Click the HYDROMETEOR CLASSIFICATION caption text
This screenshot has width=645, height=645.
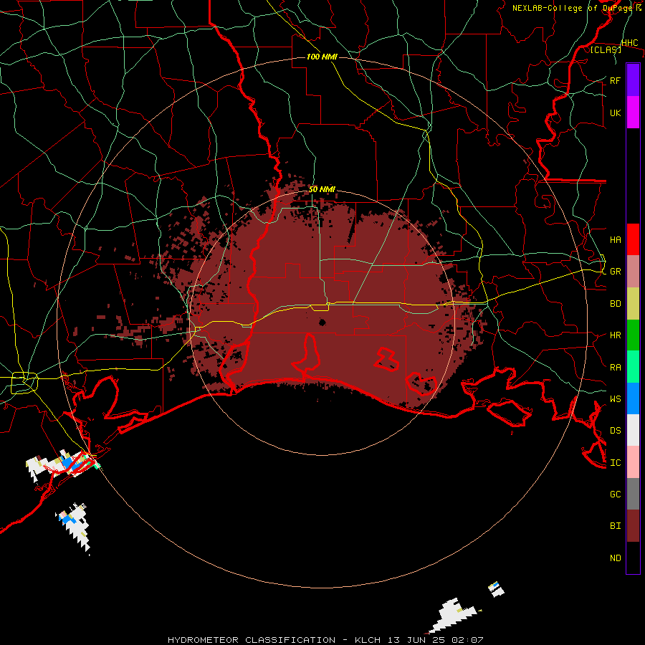click(x=252, y=640)
